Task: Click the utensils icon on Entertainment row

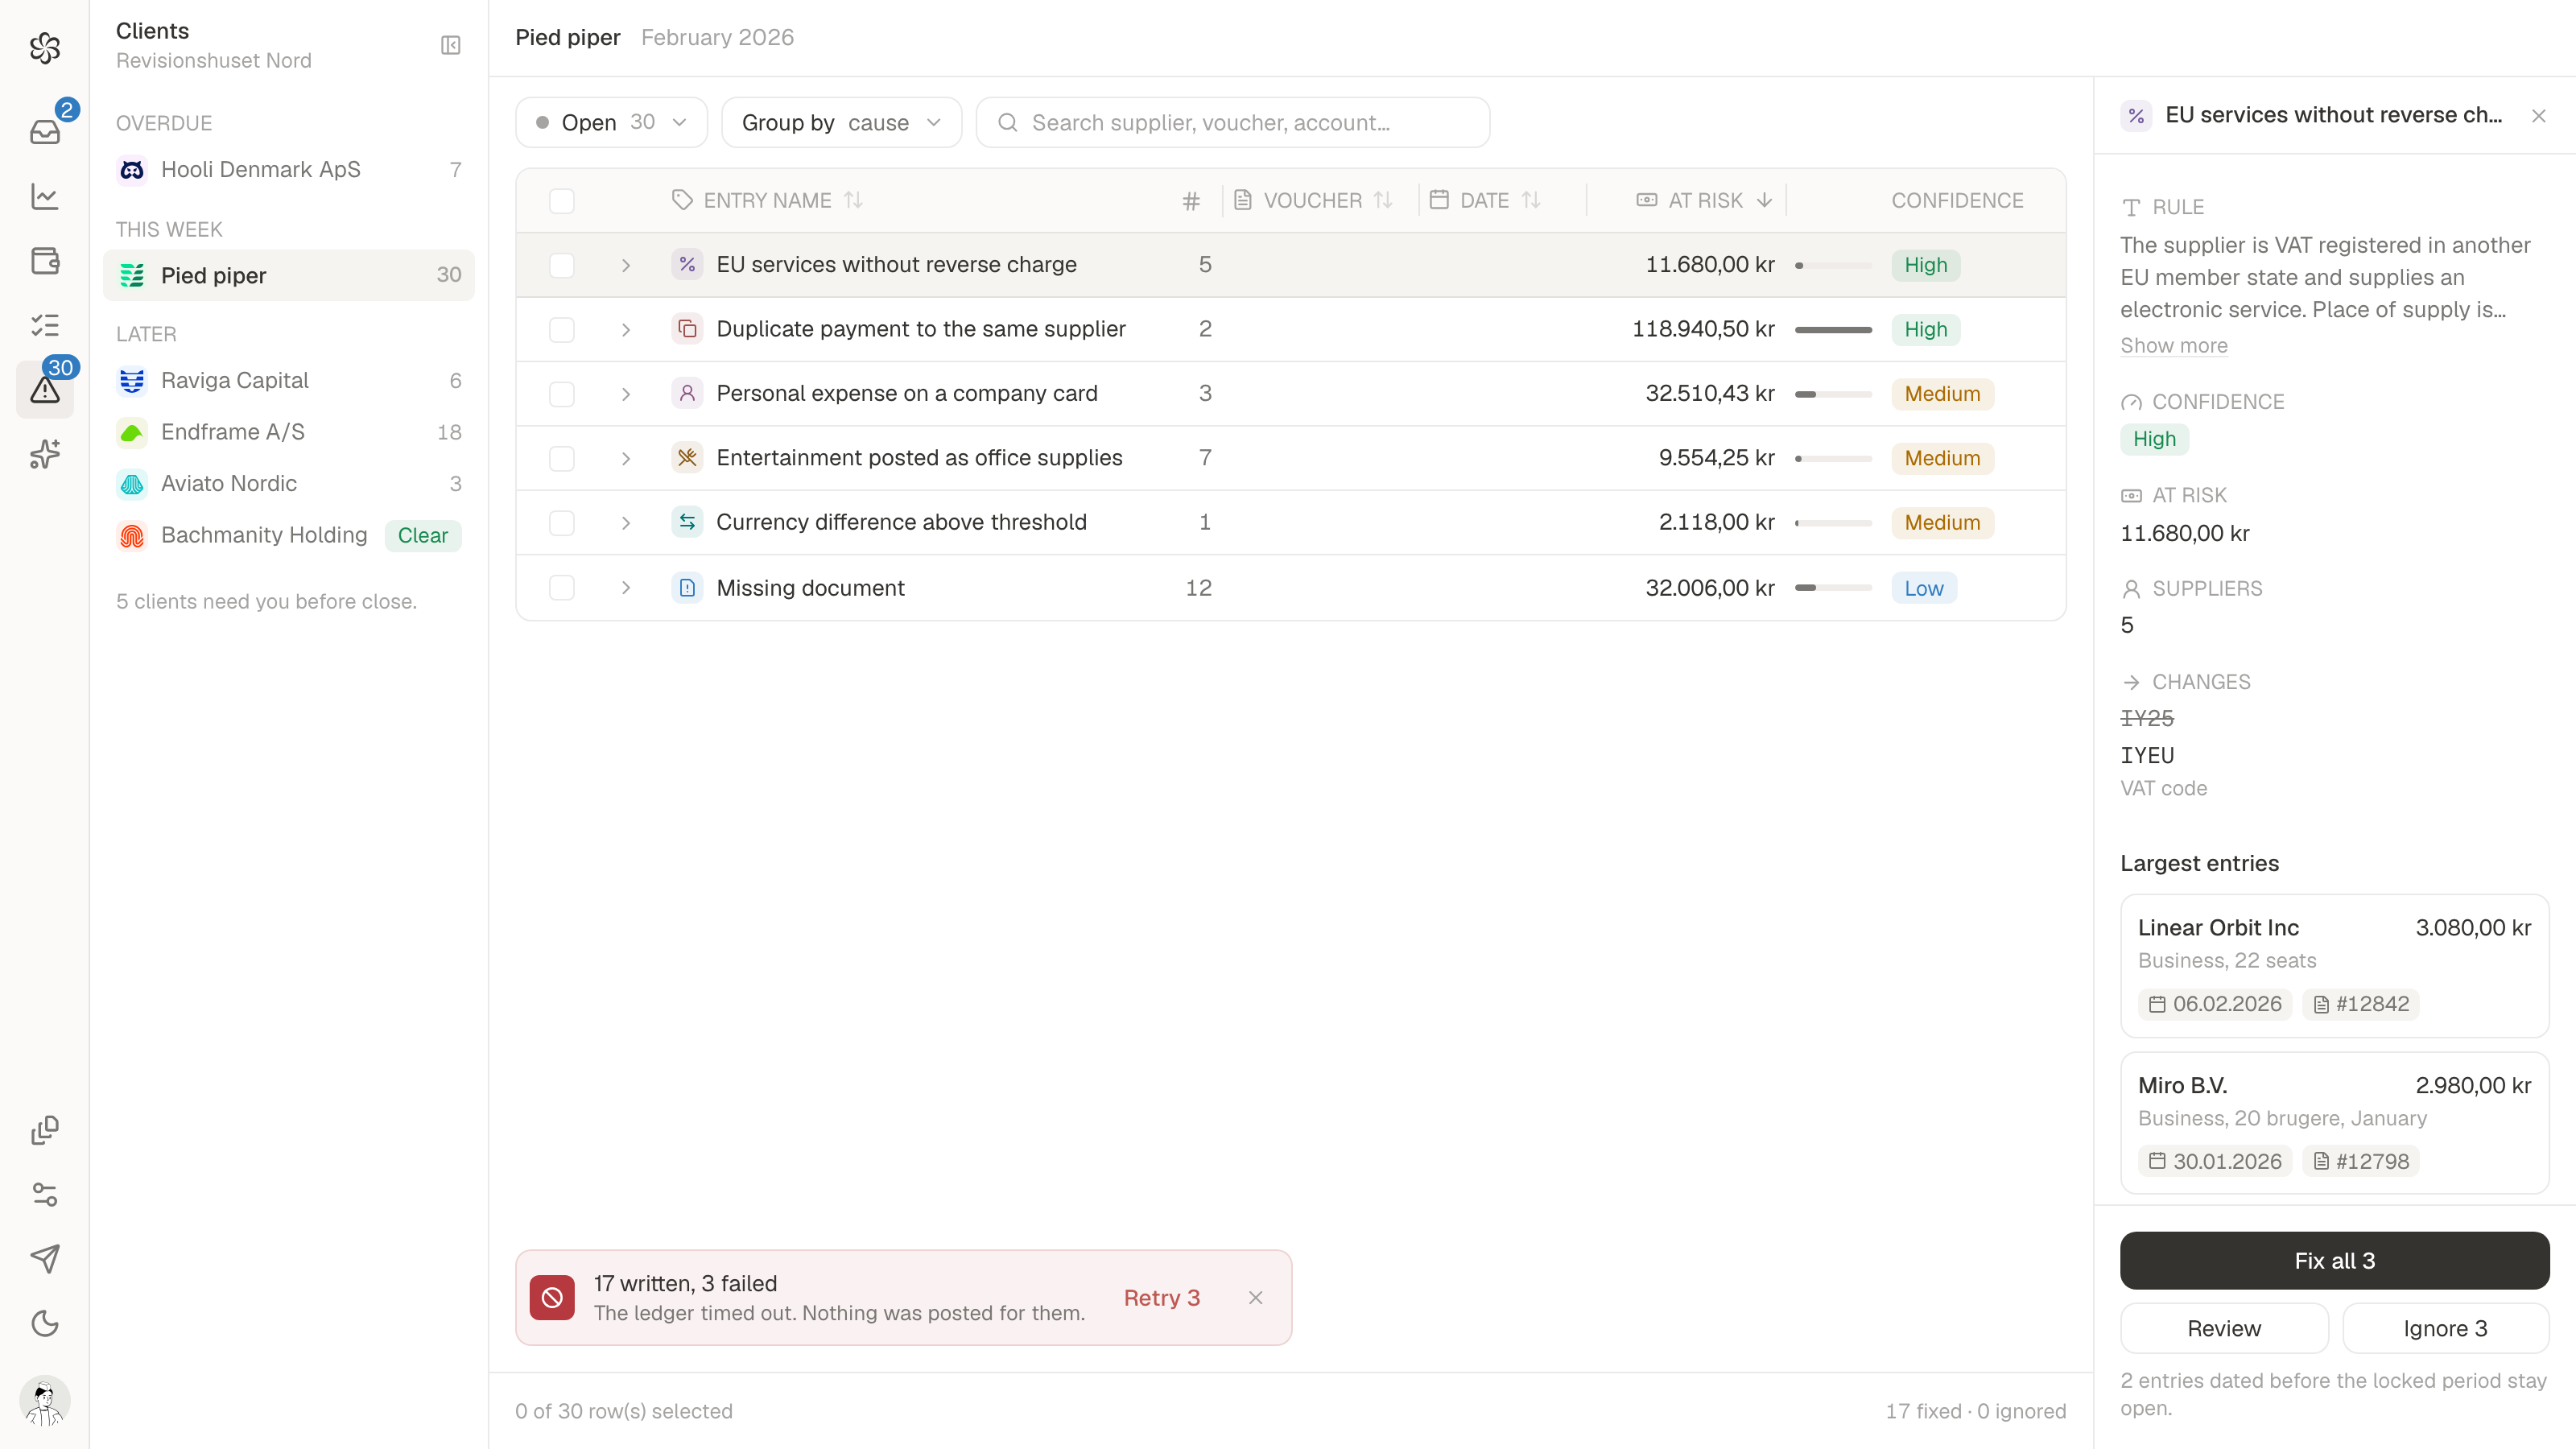Action: [x=687, y=458]
